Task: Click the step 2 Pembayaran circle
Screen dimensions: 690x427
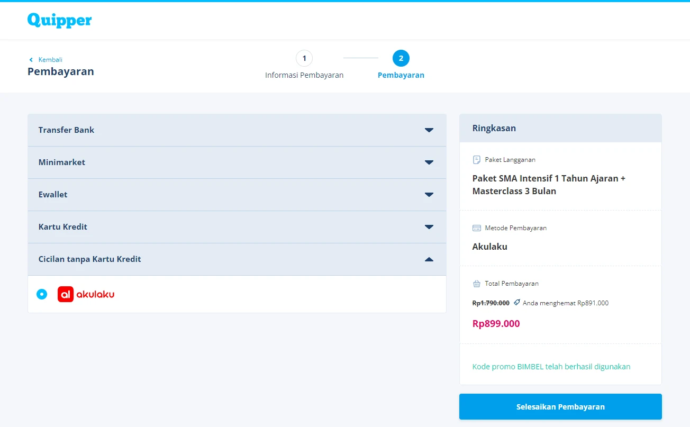Action: [x=401, y=58]
